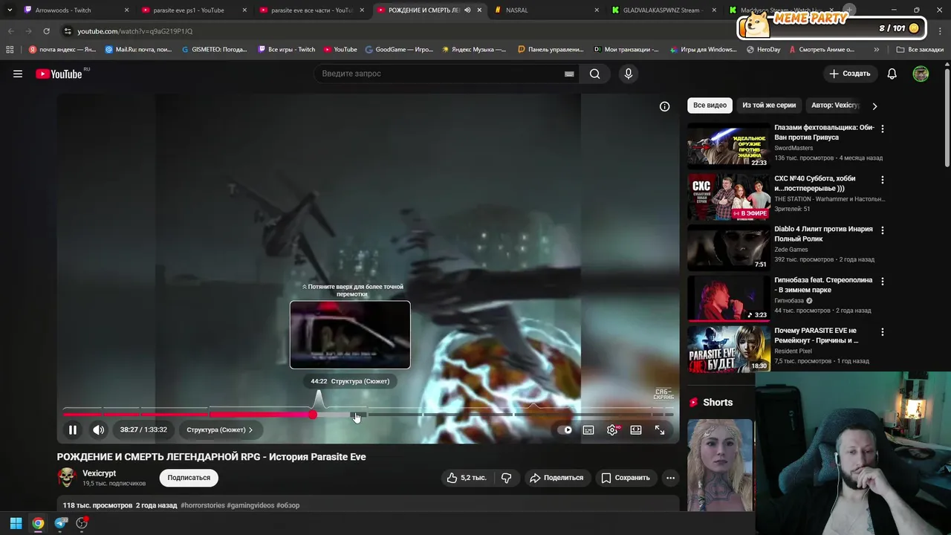
Task: Open the Shorts thumbnail with blonde character
Action: (720, 465)
